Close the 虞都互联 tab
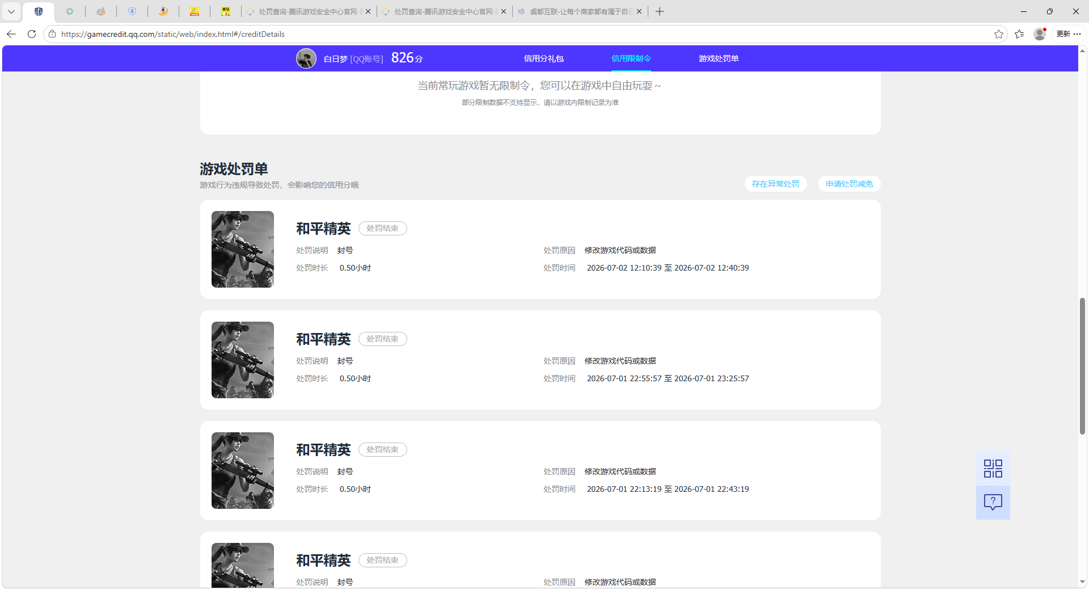The image size is (1089, 590). click(639, 11)
